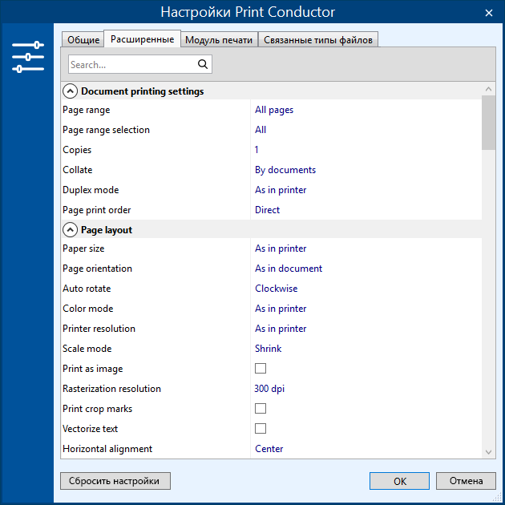Screen dimensions: 505x505
Task: Close the Print Conductor settings dialog
Action: (x=489, y=13)
